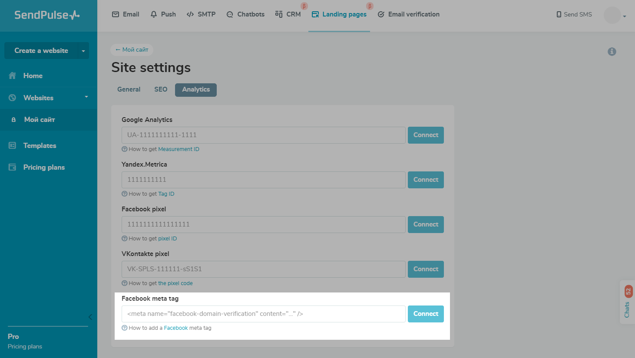Click help icon next to Measurement ID hint
Viewport: 635px width, 358px height.
click(125, 149)
